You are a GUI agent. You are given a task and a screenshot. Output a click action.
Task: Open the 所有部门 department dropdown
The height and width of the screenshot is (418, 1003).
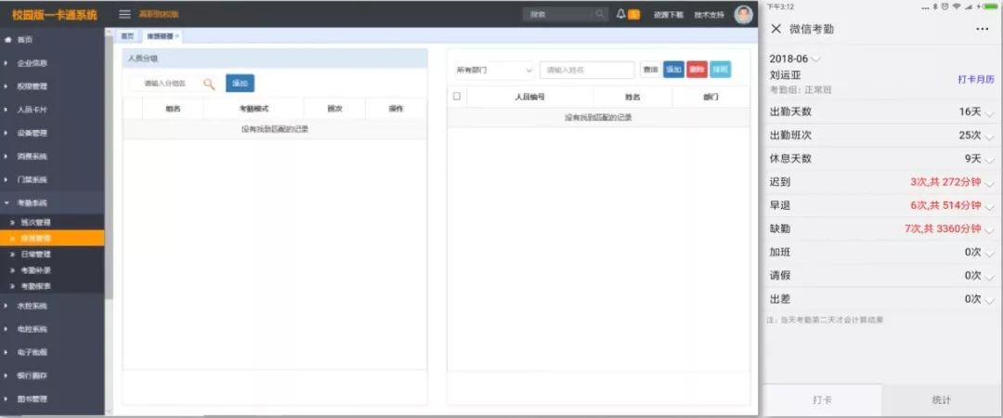493,70
